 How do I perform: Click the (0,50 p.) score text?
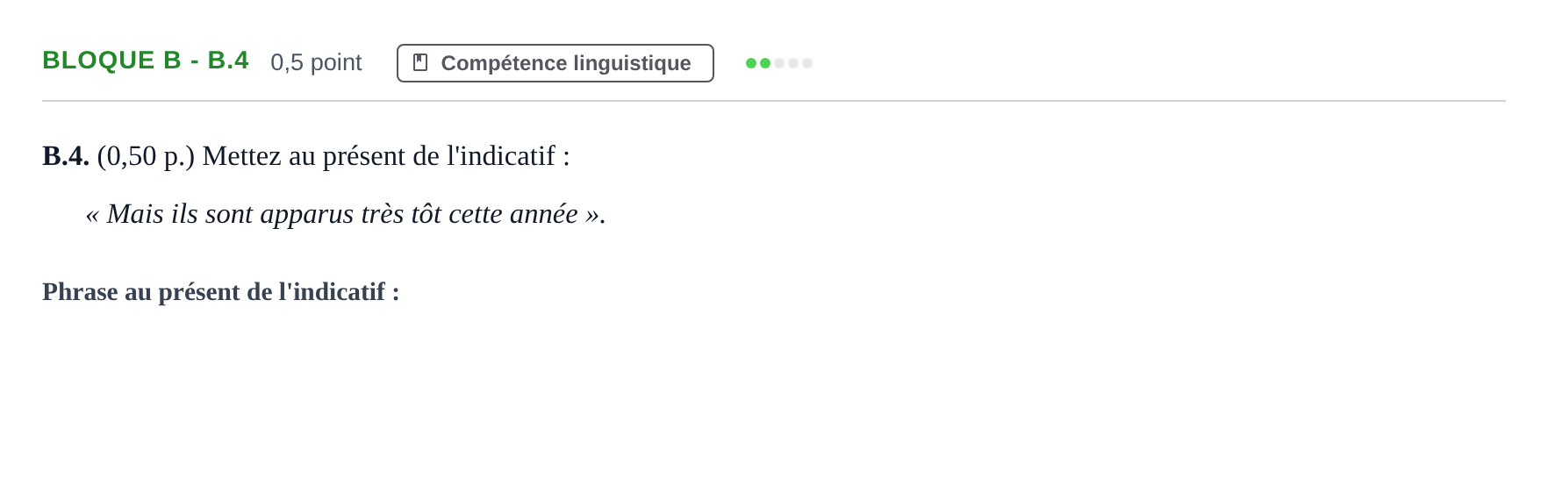click(146, 156)
